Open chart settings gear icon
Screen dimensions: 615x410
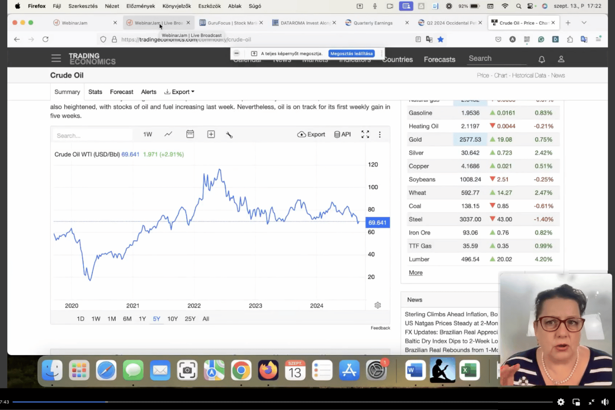(x=377, y=305)
